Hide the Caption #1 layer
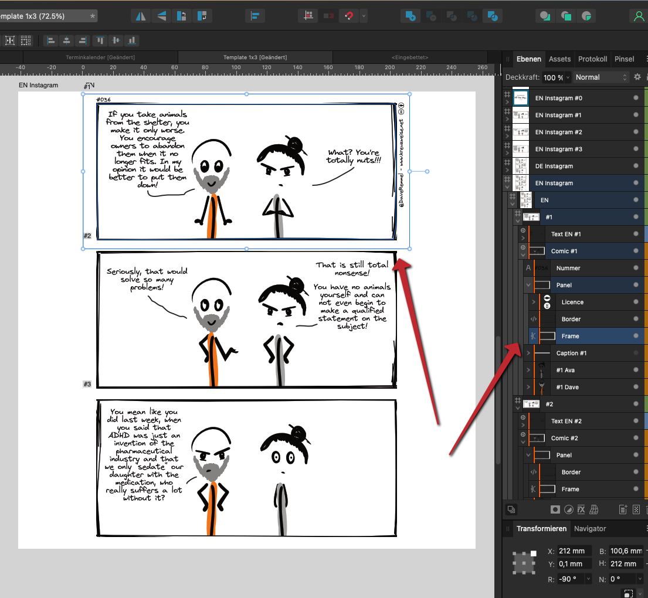This screenshot has height=598, width=648. coord(636,352)
